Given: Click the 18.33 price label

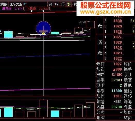Looking at the screenshot, I should point(82,22).
